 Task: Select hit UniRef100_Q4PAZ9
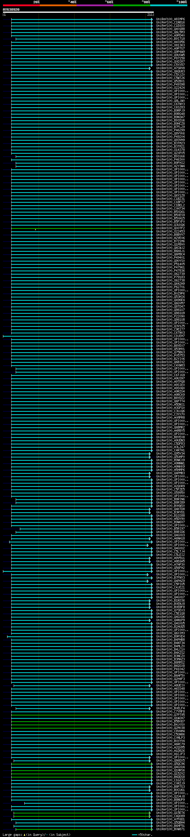tap(170, 581)
